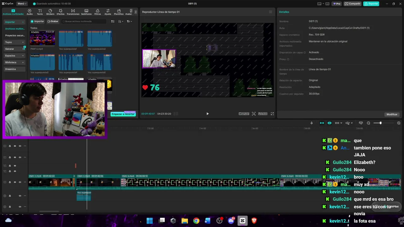
Task: Expand the Tuyos sidebar section
Action: click(x=15, y=42)
